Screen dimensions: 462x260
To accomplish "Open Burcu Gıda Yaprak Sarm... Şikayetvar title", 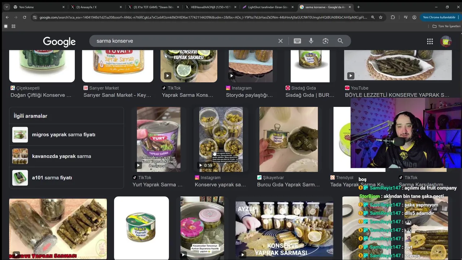I will 288,185.
